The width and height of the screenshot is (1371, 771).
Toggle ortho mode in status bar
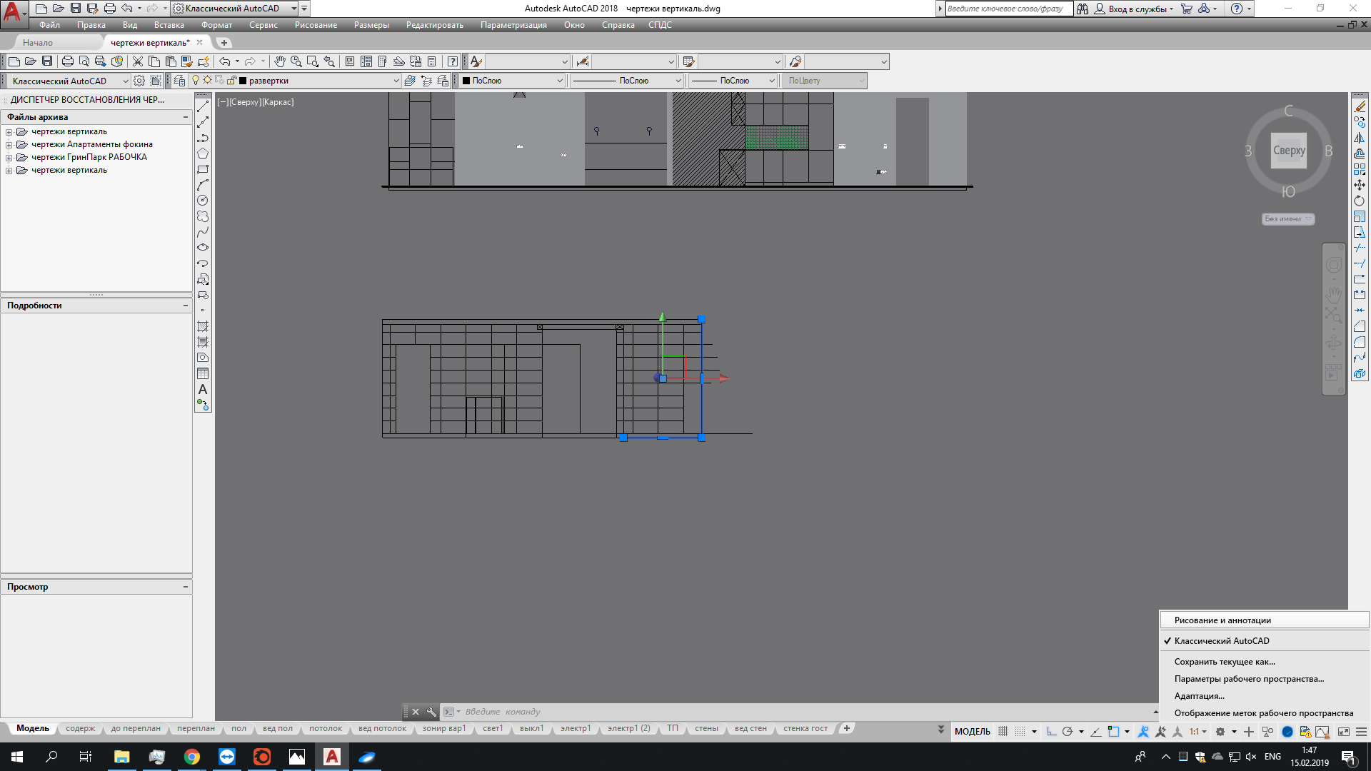(1051, 732)
